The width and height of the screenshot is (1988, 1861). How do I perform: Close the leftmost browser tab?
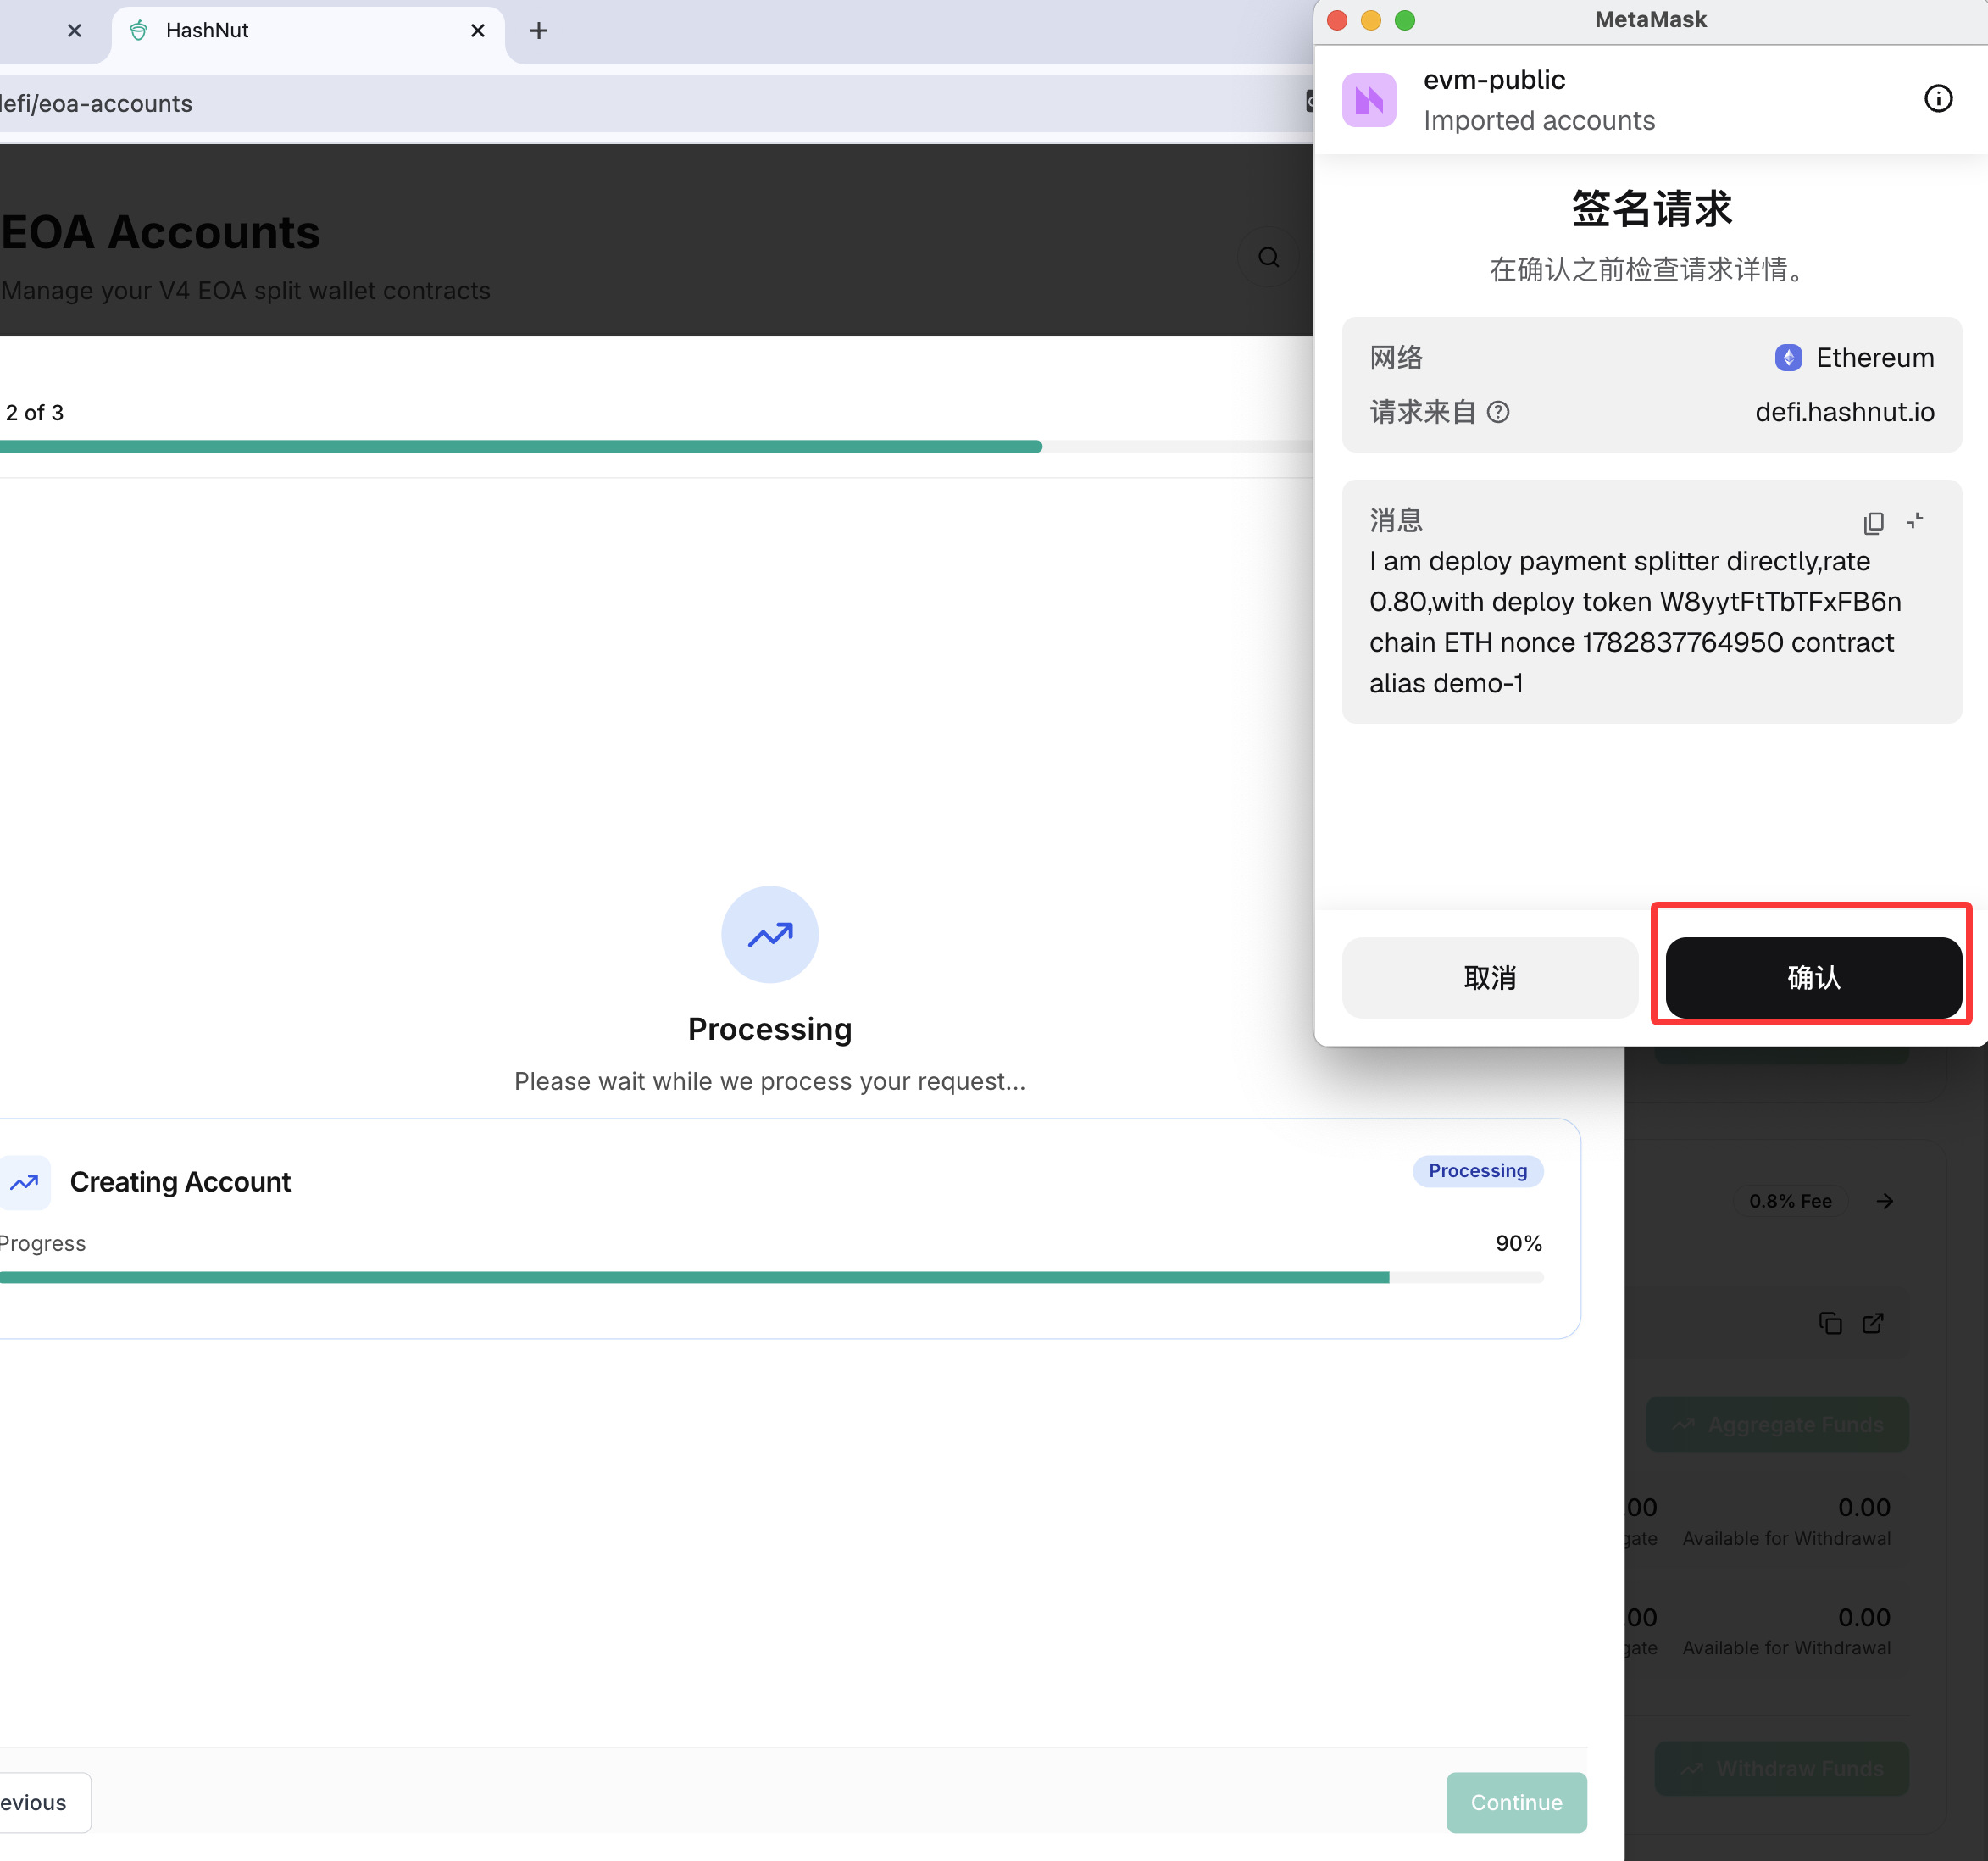coord(74,31)
